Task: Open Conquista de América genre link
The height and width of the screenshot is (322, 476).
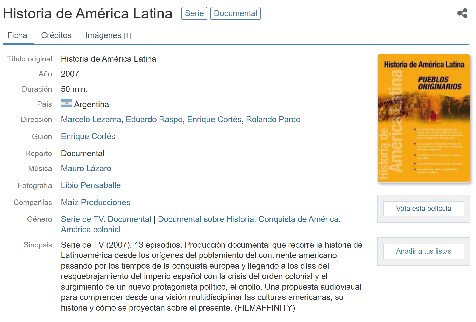Action: [x=298, y=219]
